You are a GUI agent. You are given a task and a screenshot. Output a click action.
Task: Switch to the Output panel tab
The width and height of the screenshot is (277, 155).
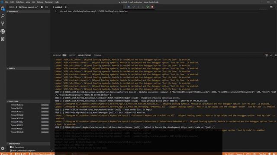coord(72,55)
